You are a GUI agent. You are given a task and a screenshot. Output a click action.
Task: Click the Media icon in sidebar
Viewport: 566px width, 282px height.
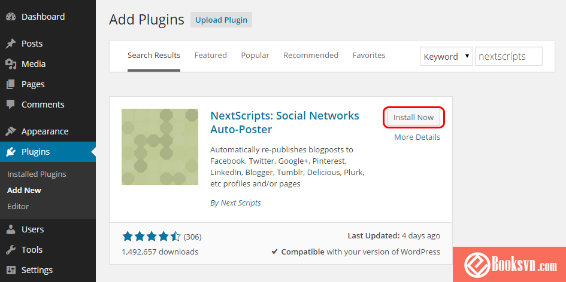(x=11, y=64)
